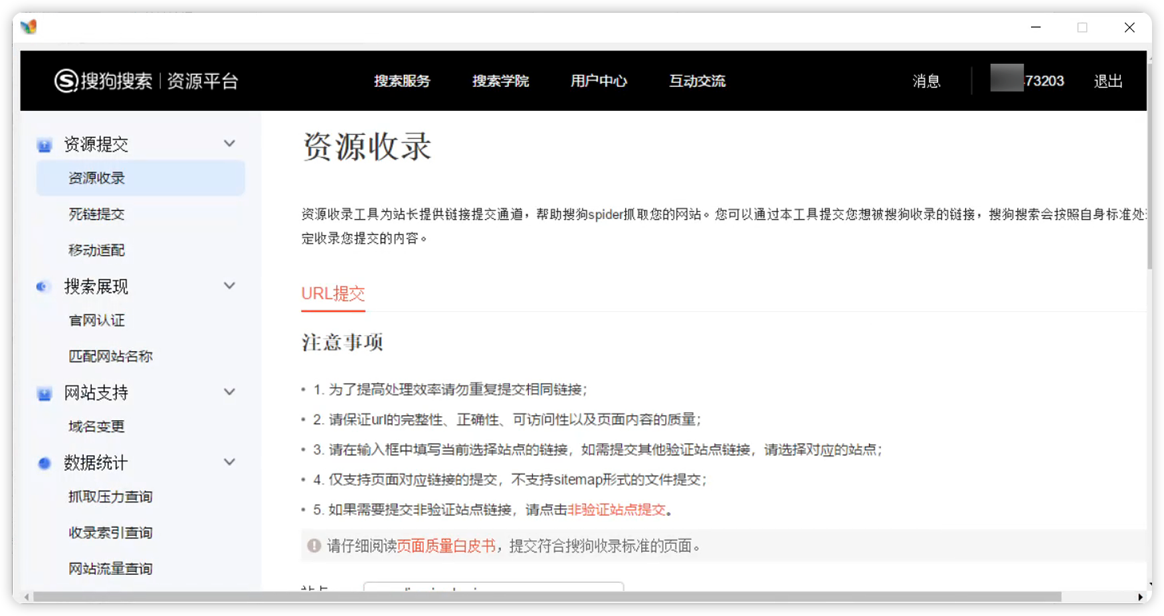Viewport: 1164px width, 616px height.
Task: Click the 搜索展现 section heading
Action: point(96,287)
